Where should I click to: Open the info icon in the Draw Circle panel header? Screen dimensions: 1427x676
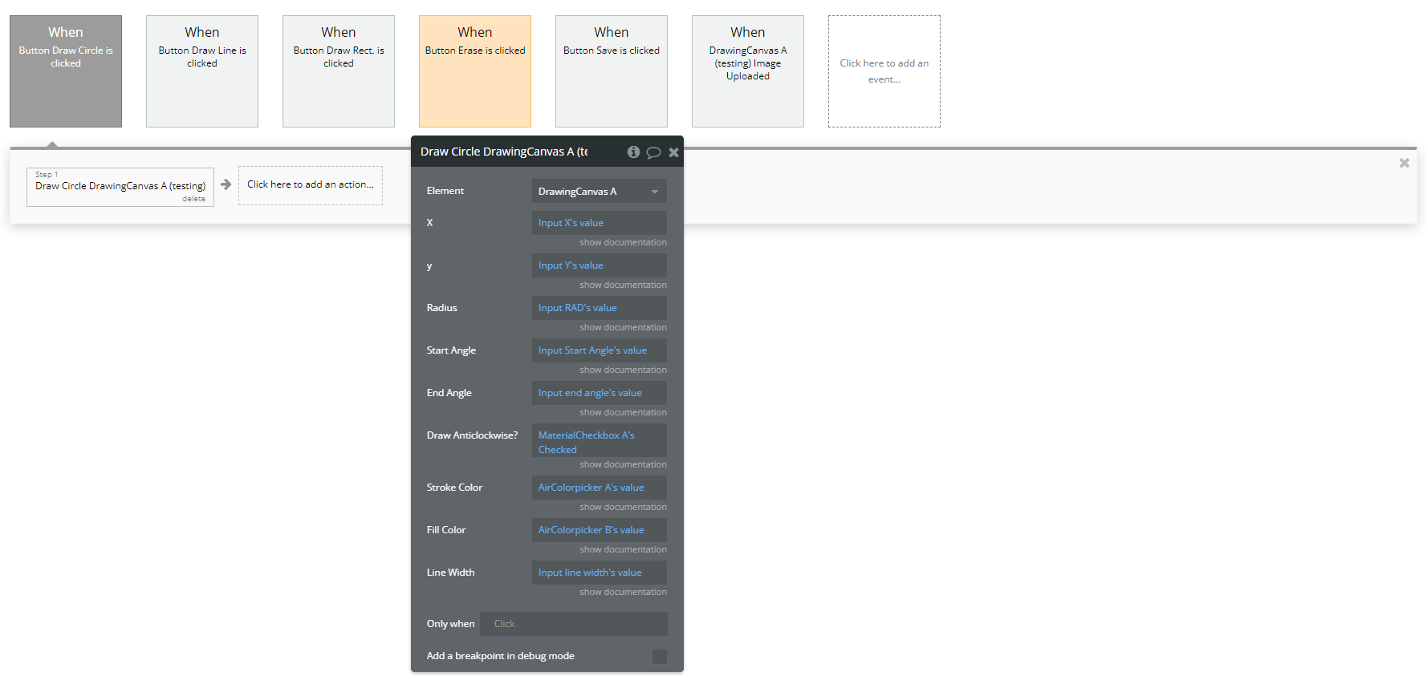click(x=633, y=152)
